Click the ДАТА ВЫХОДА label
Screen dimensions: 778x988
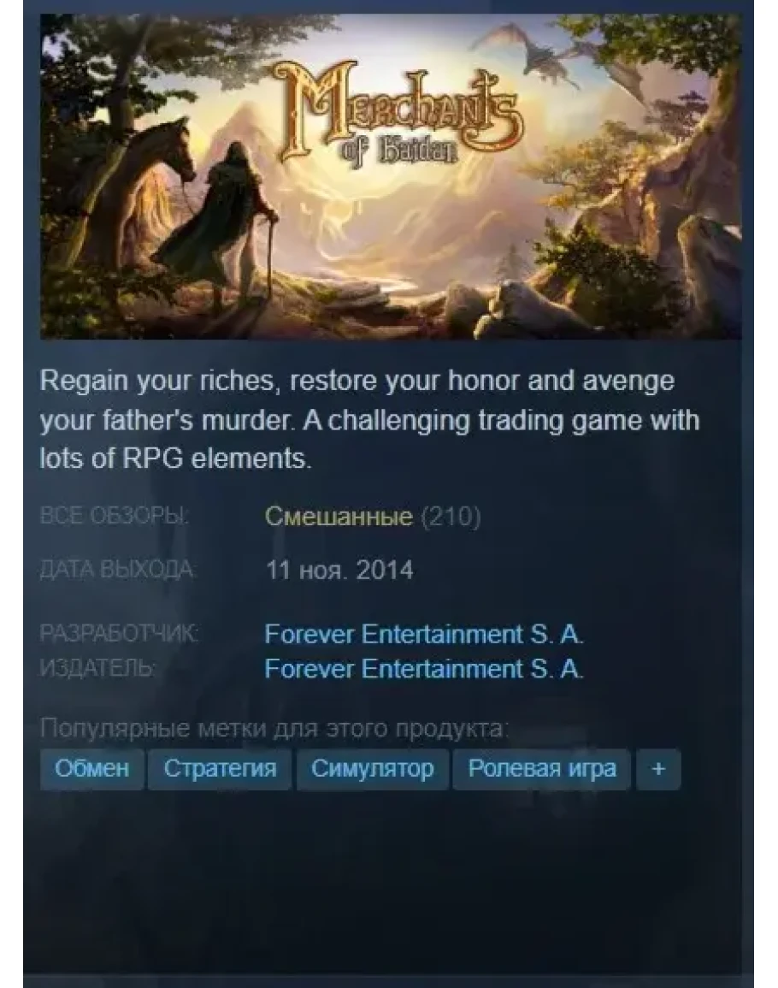tap(117, 571)
